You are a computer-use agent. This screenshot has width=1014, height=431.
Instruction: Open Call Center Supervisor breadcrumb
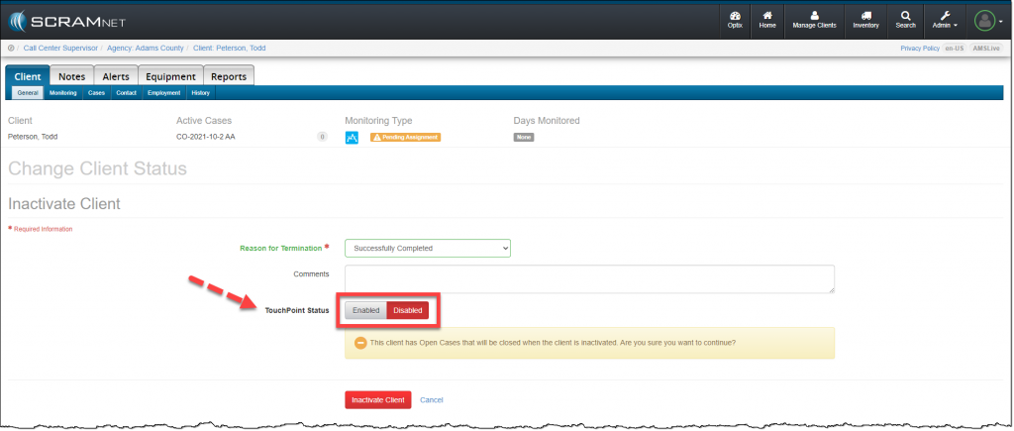pyautogui.click(x=60, y=48)
